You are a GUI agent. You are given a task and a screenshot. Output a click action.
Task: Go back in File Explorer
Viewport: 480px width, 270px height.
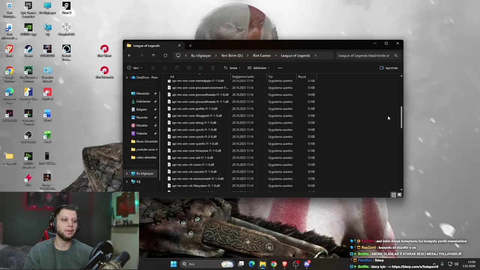coord(129,55)
